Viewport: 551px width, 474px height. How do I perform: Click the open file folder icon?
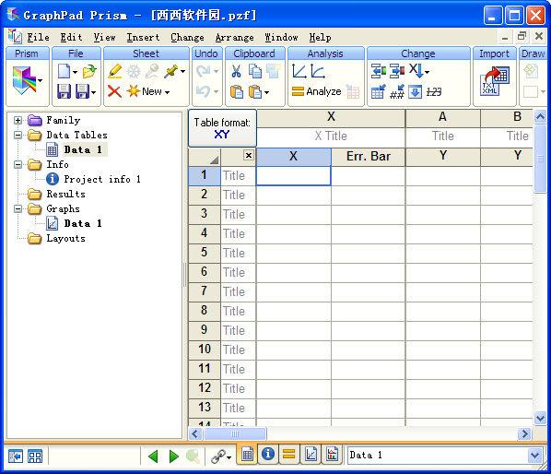89,71
